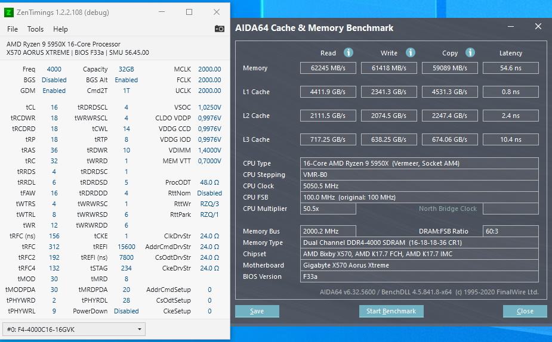The height and width of the screenshot is (342, 552).
Task: Click the Start Benchmark button
Action: point(391,311)
